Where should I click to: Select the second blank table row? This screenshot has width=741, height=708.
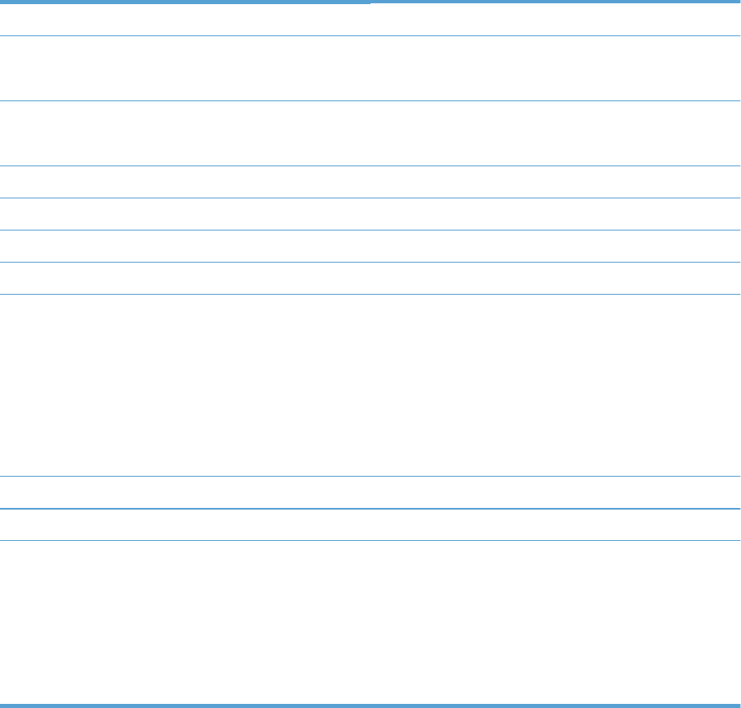[370, 68]
